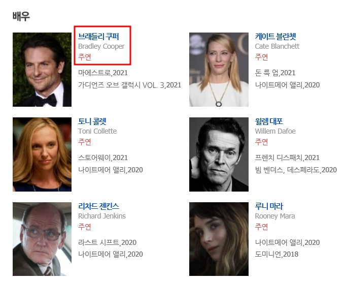Open the 토니 콜렛 name link

click(x=92, y=121)
